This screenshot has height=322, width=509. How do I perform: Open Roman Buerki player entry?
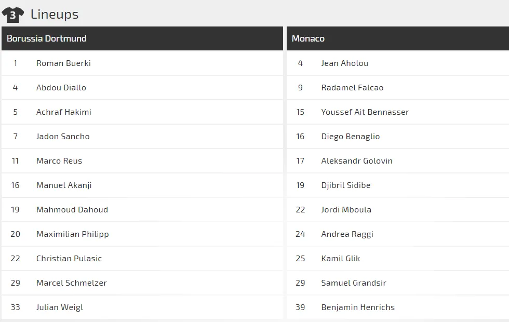[63, 63]
